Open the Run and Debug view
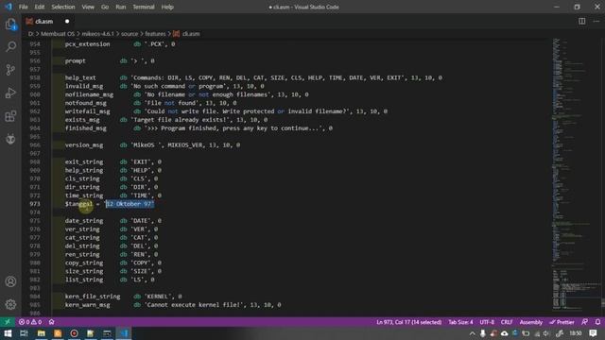This screenshot has height=340, width=605. click(x=10, y=93)
